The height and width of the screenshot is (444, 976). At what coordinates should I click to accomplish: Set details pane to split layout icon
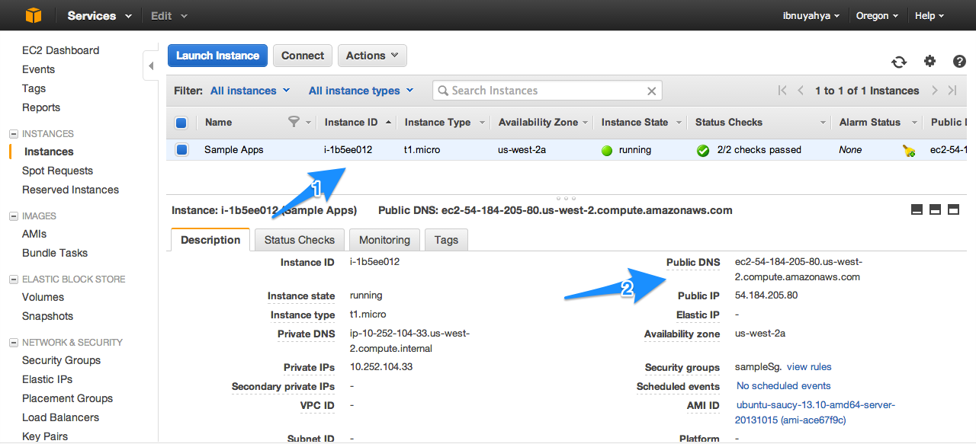(x=935, y=209)
